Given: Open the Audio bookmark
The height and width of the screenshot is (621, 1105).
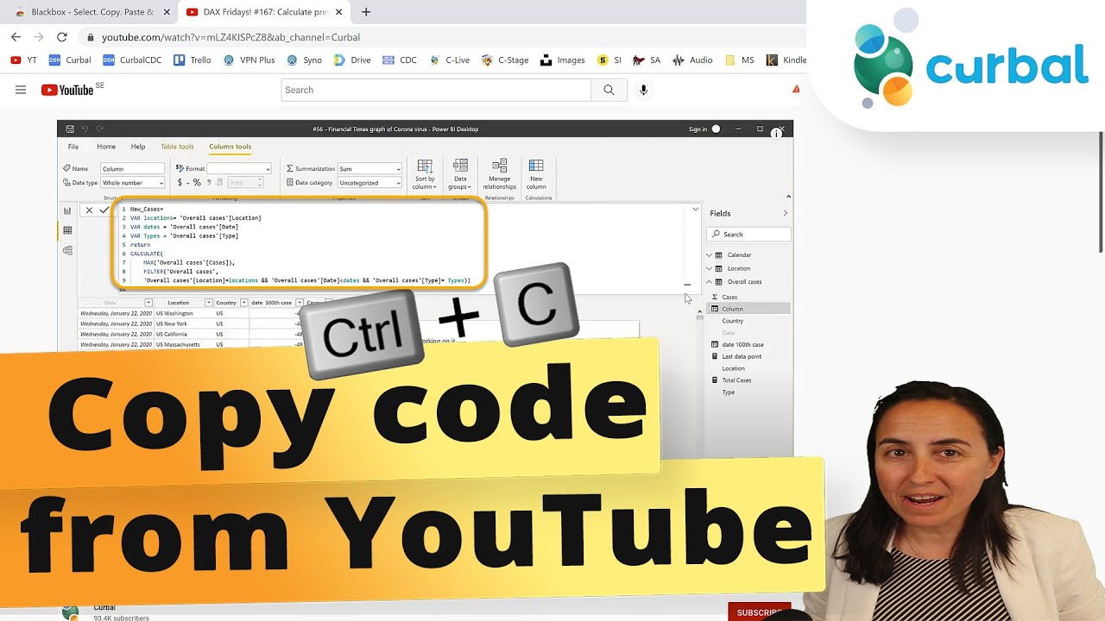Looking at the screenshot, I should 692,60.
